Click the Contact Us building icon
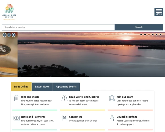The image size is (165, 132). 65,118
